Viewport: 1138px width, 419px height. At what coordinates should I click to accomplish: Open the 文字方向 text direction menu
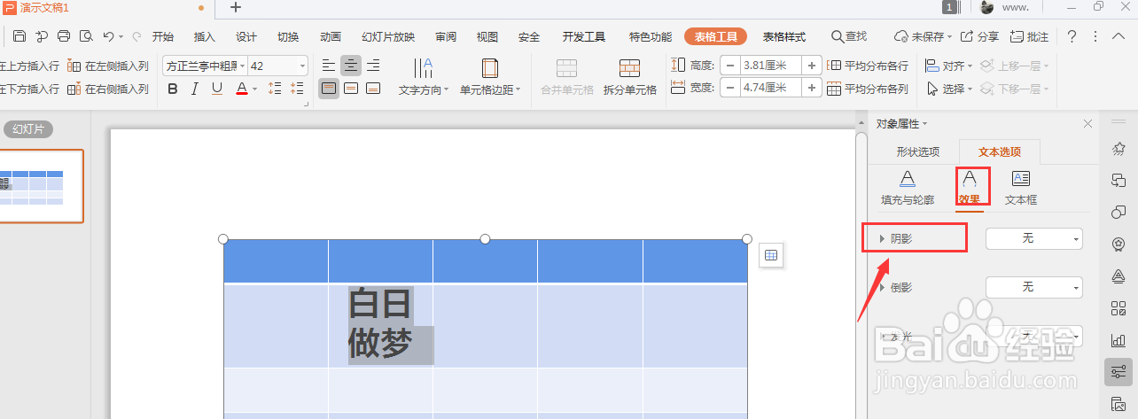coord(424,77)
